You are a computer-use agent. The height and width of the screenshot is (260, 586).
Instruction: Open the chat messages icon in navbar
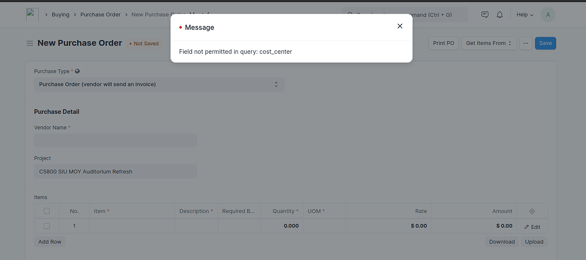coord(485,14)
